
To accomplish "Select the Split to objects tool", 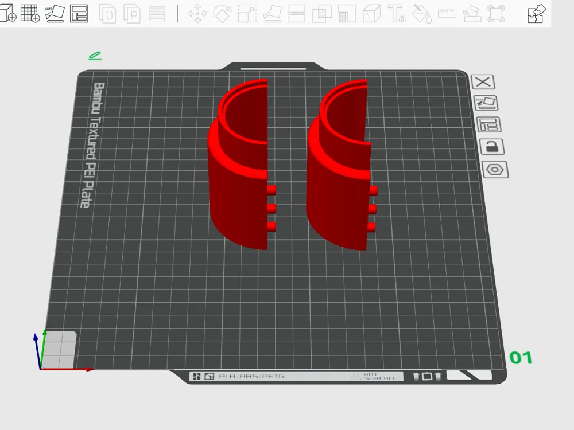I will point(108,14).
